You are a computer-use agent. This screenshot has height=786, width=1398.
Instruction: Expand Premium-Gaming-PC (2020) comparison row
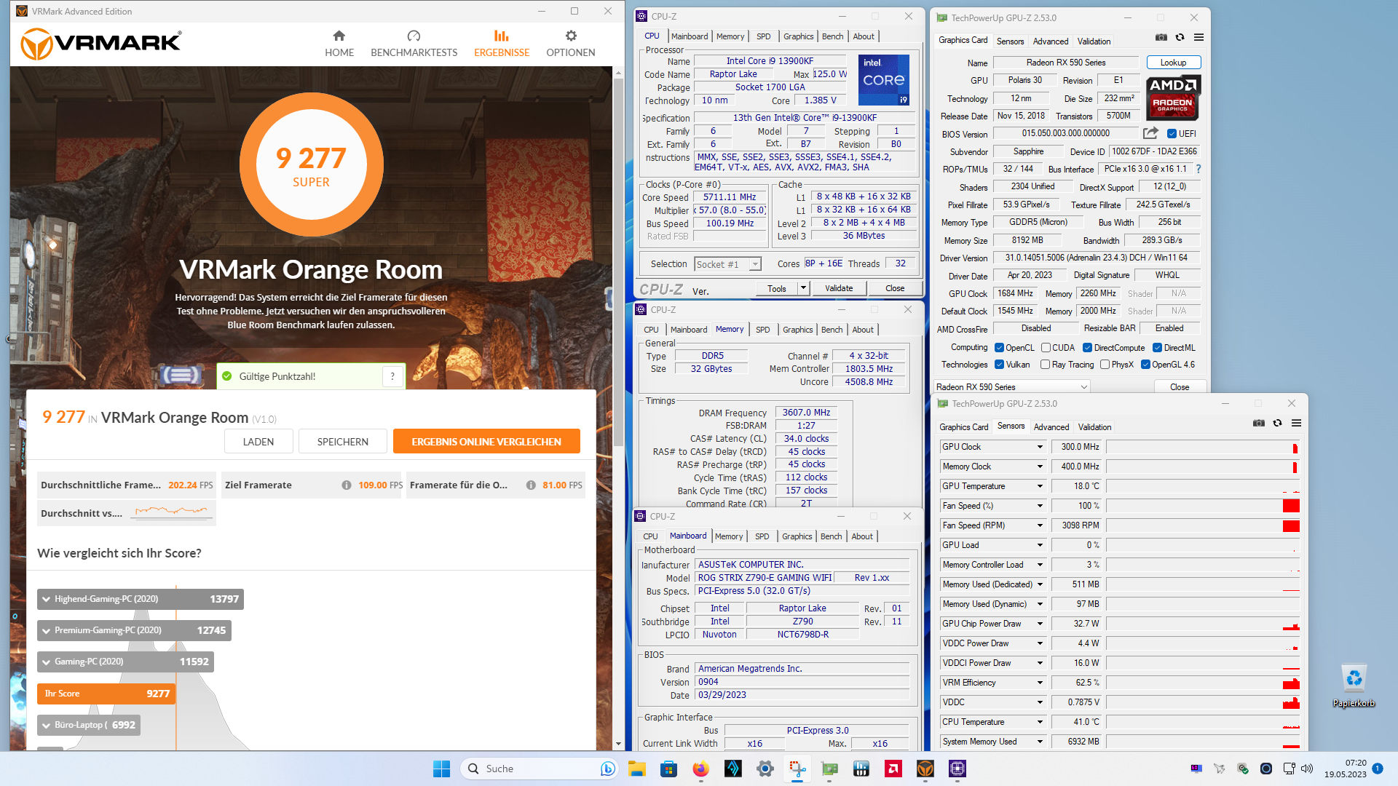click(134, 630)
